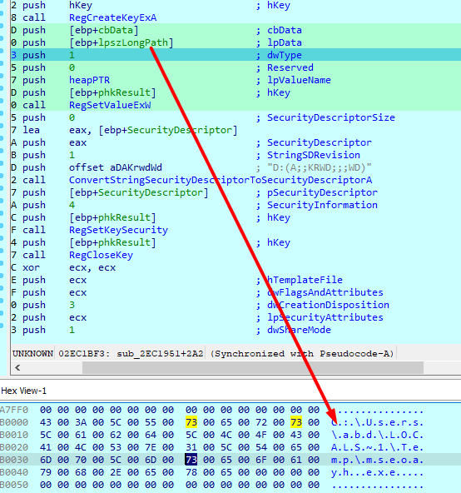Click the UNKNOWN status label
Screen dimensions: 461x493
(x=32, y=354)
